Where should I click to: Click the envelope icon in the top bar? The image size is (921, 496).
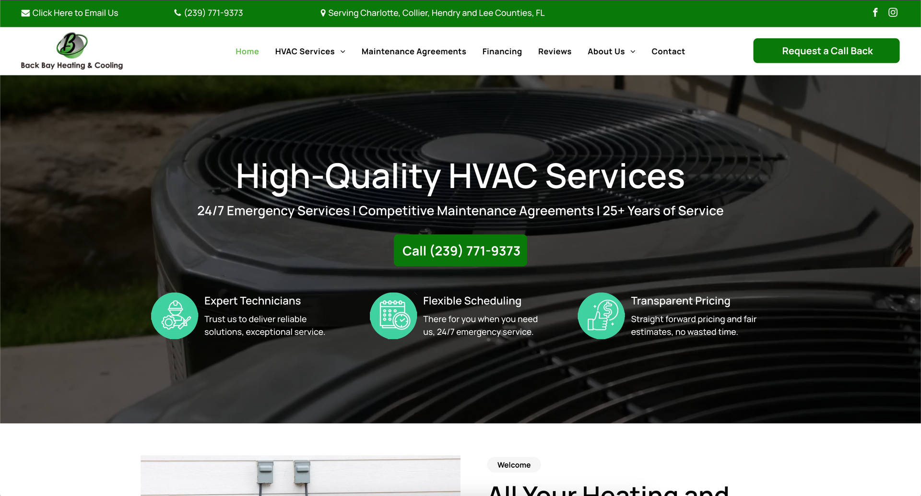[x=25, y=12]
